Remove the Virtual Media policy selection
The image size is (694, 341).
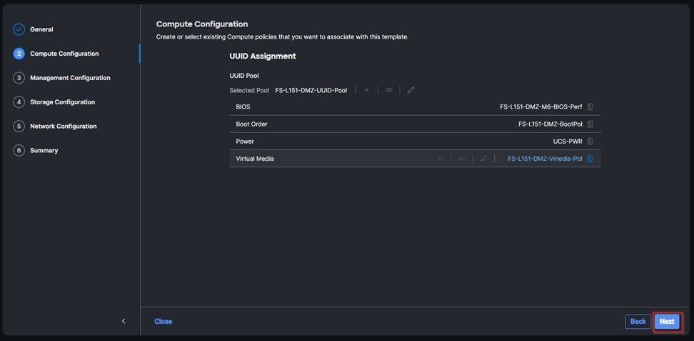[x=439, y=159]
